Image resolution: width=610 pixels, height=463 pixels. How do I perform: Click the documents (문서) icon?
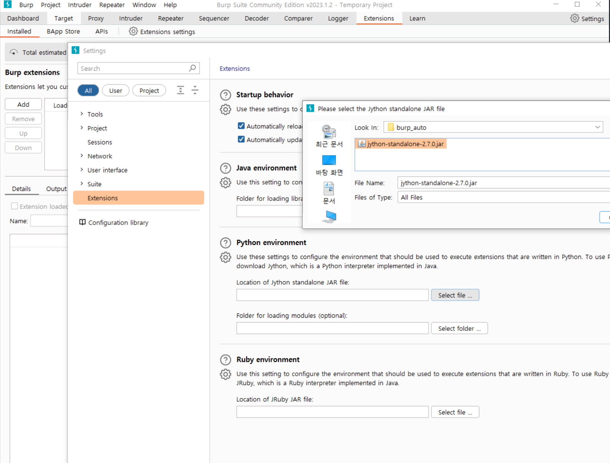329,189
